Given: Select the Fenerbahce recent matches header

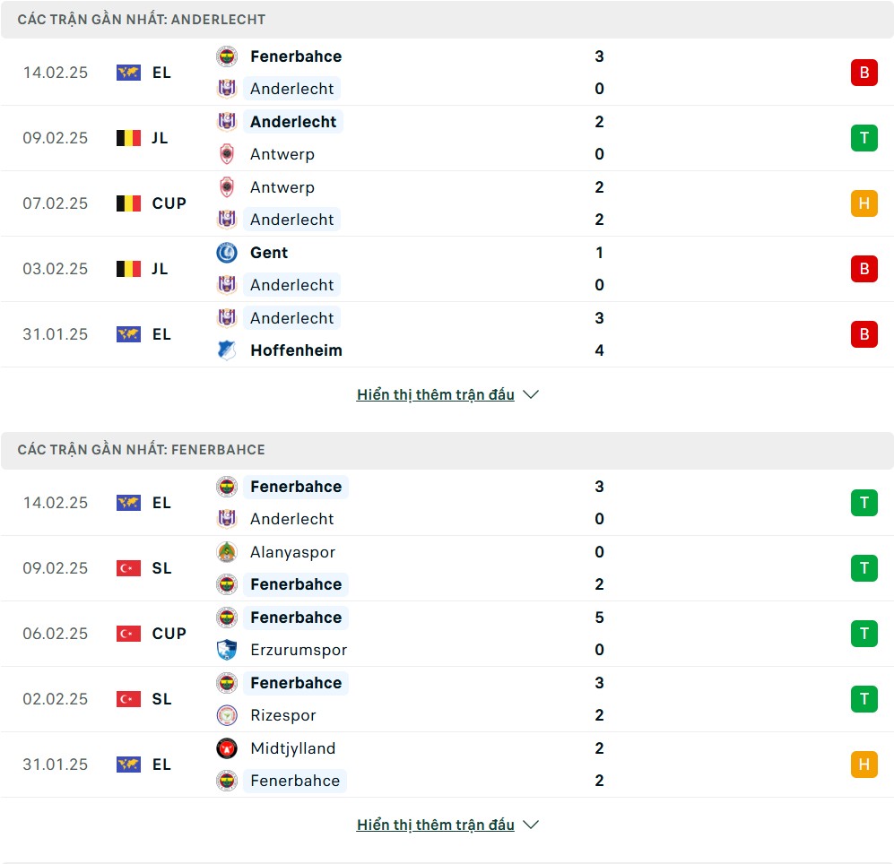Looking at the screenshot, I should (142, 450).
